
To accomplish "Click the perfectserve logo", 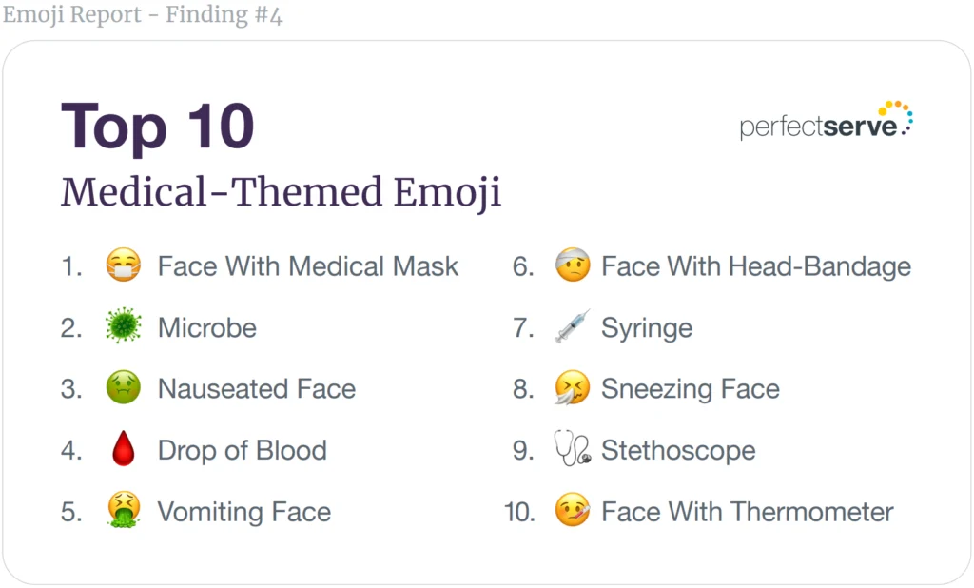I will click(x=826, y=121).
